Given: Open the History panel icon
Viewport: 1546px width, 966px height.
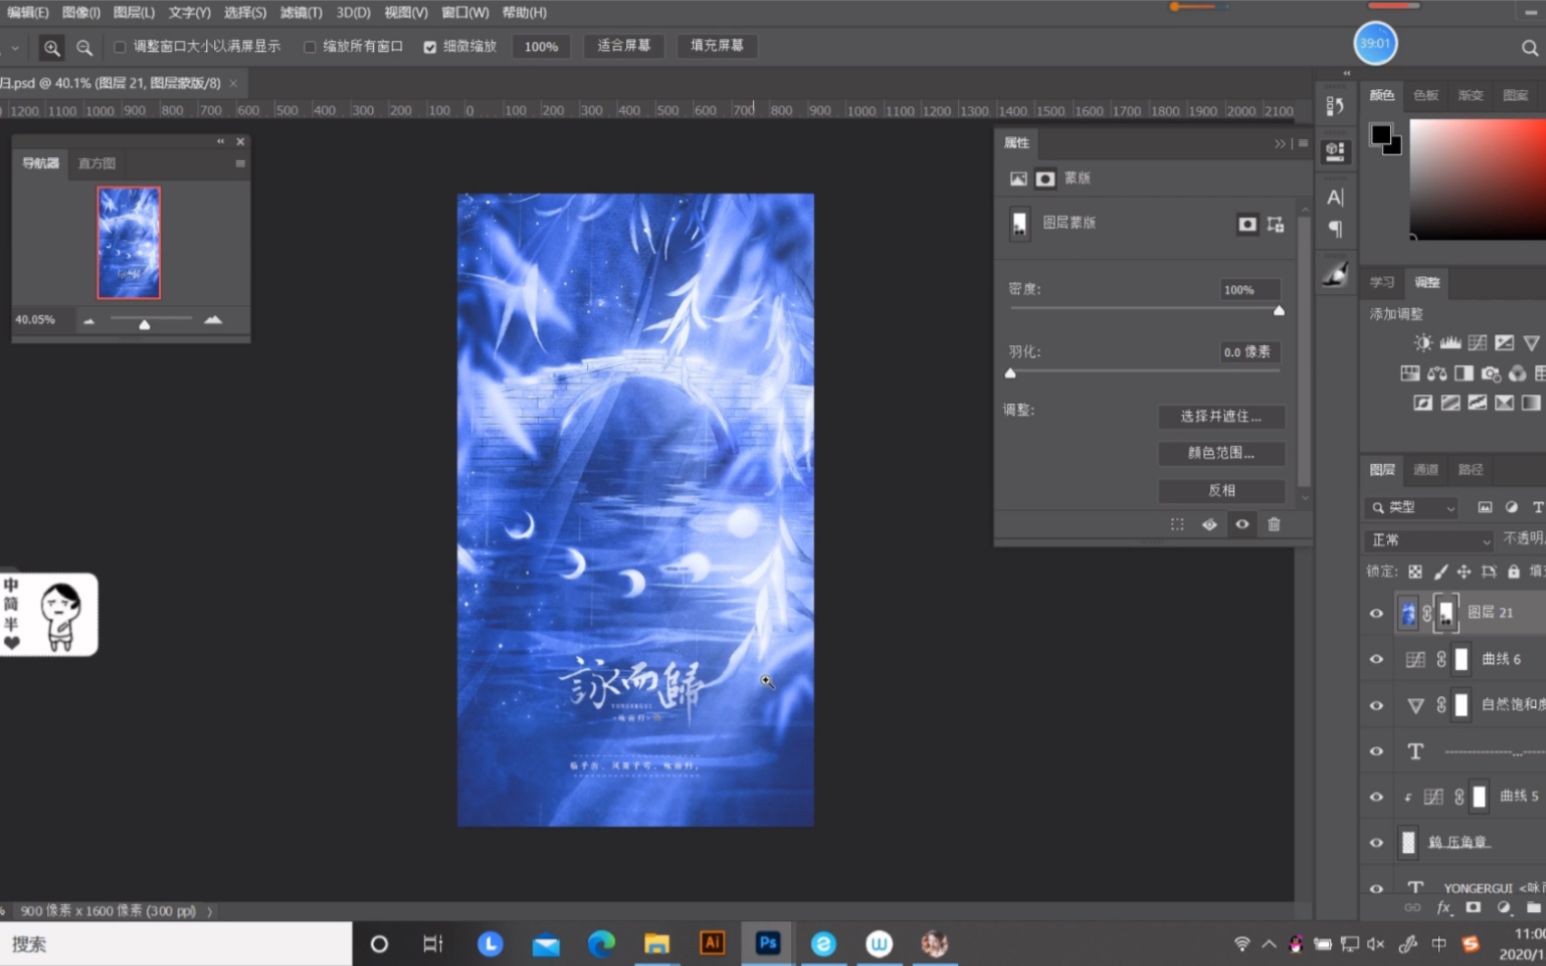Looking at the screenshot, I should [1335, 107].
